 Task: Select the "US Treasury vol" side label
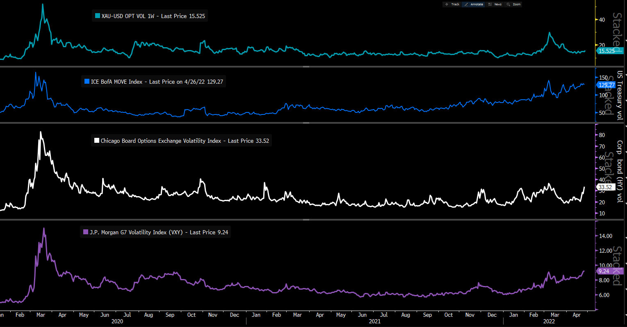coord(620,95)
